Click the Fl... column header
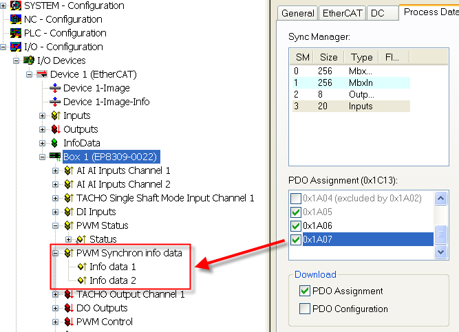 click(x=392, y=57)
